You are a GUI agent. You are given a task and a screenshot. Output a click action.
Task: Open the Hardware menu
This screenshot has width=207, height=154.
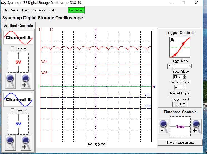coord(39,10)
